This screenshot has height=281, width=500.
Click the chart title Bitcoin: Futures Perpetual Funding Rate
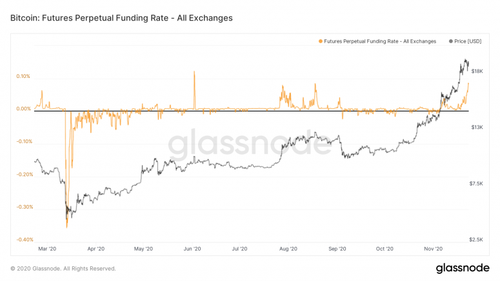coord(121,18)
